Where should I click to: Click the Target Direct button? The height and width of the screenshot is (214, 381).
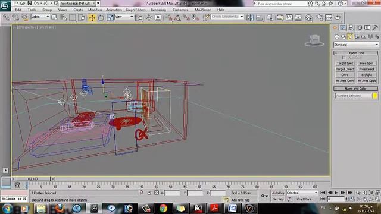[x=345, y=69]
